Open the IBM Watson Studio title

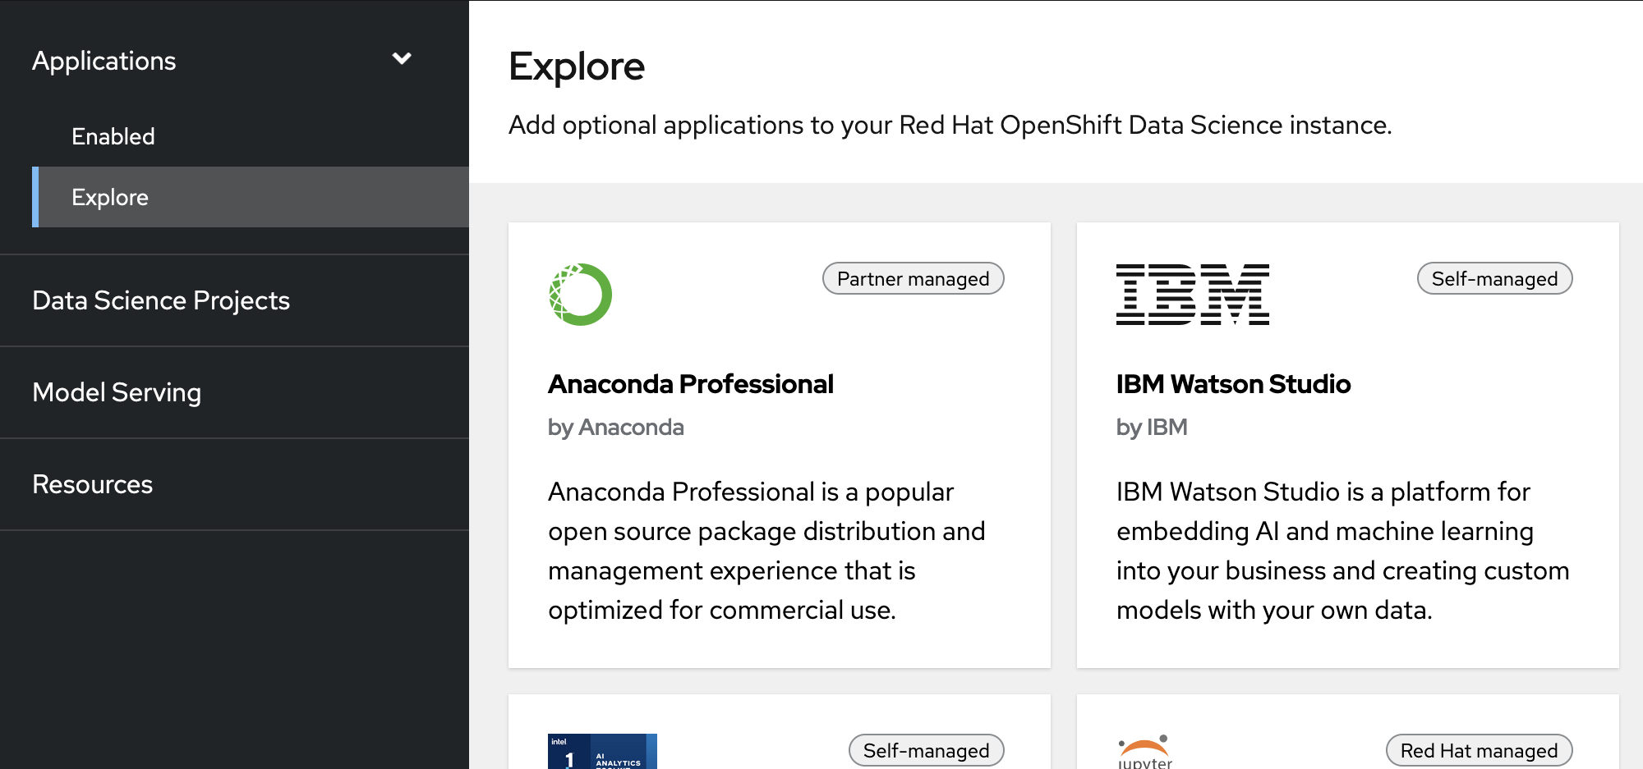click(x=1233, y=384)
